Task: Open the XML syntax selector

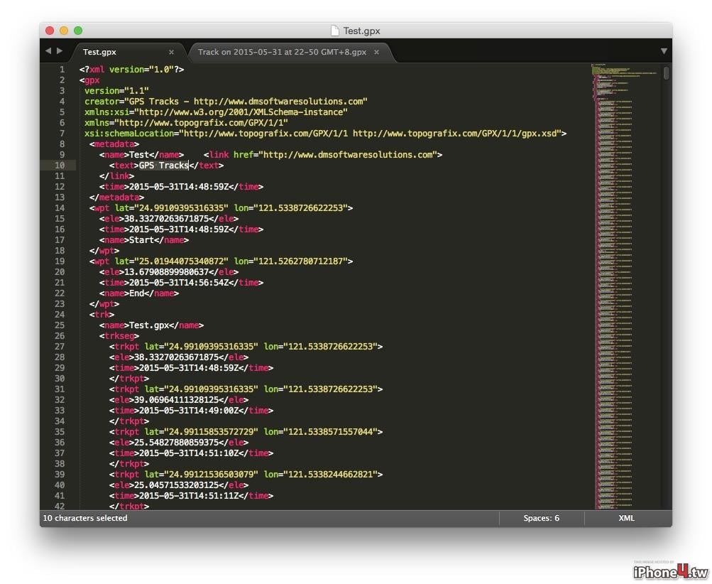Action: click(626, 518)
